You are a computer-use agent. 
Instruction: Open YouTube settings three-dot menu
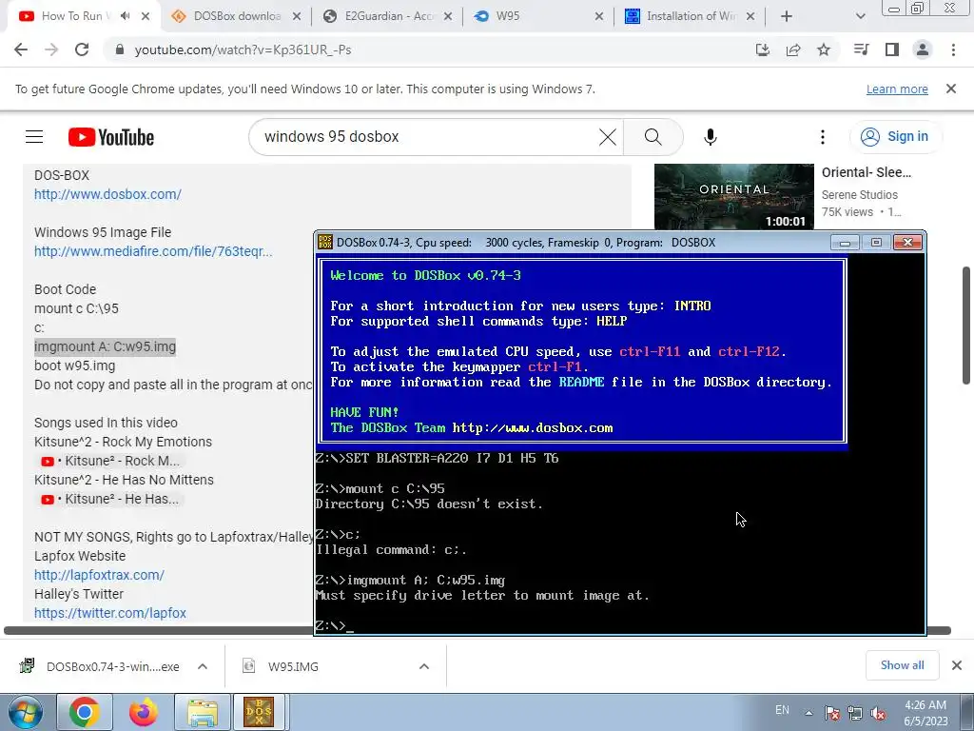click(823, 137)
